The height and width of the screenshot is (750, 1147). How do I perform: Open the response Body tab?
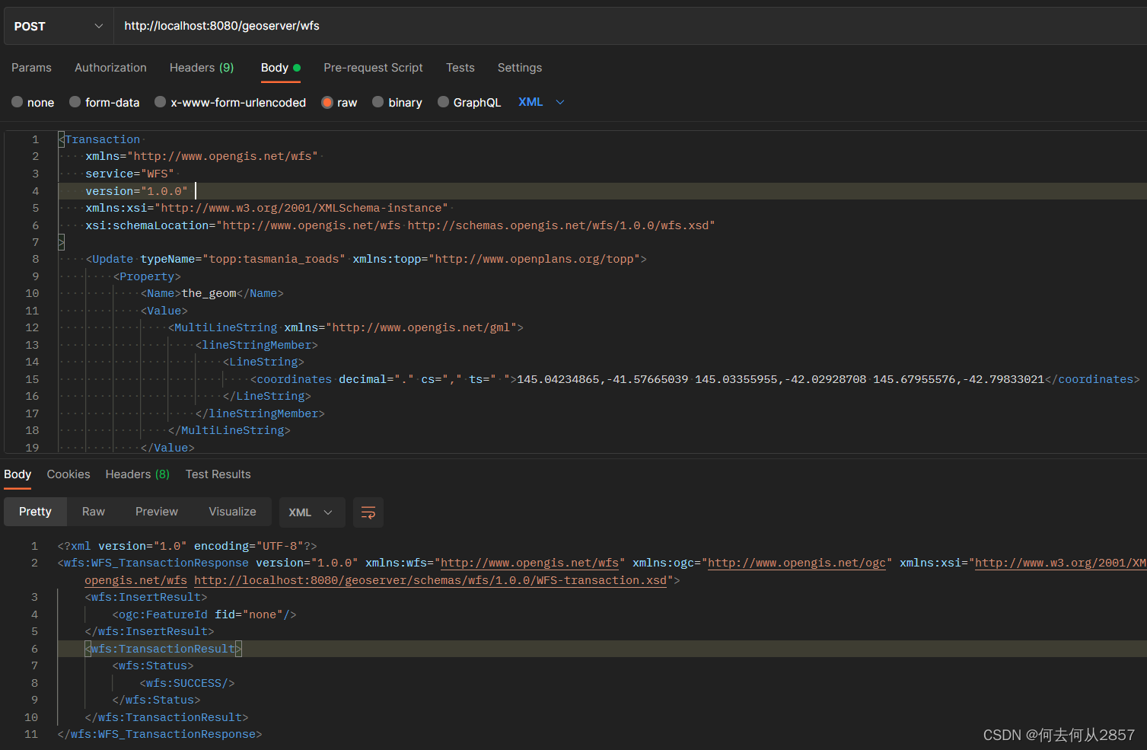18,474
